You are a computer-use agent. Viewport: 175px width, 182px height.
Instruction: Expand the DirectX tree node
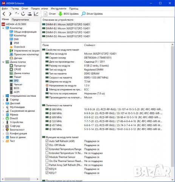tap(3, 118)
